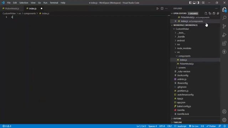Change UTF-8 file encoding
The image size is (228, 128).
[162, 126]
